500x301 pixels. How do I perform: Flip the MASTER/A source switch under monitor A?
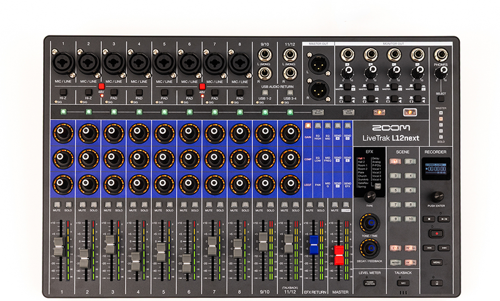click(x=347, y=87)
